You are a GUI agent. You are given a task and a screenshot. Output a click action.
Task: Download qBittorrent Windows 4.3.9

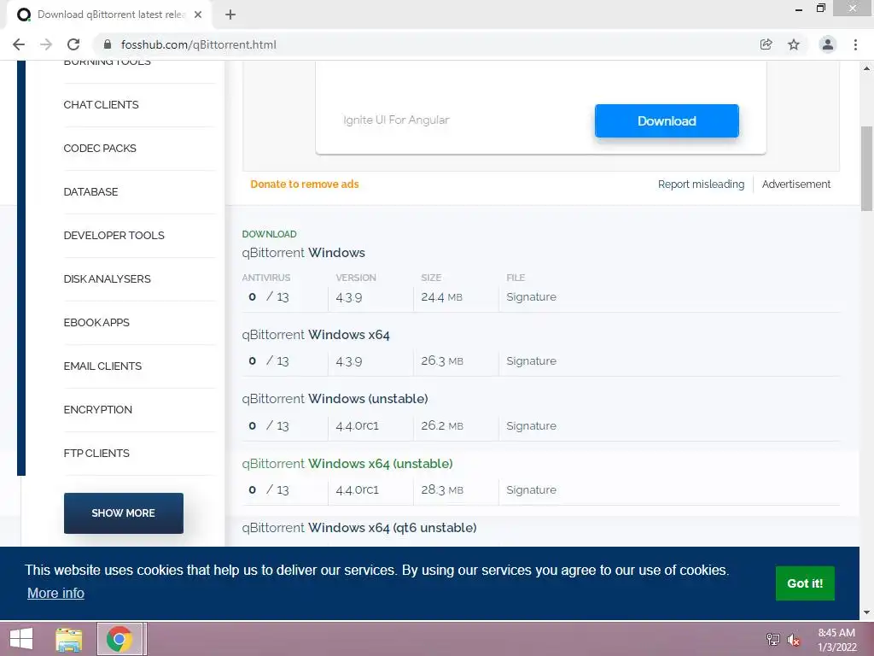[303, 253]
